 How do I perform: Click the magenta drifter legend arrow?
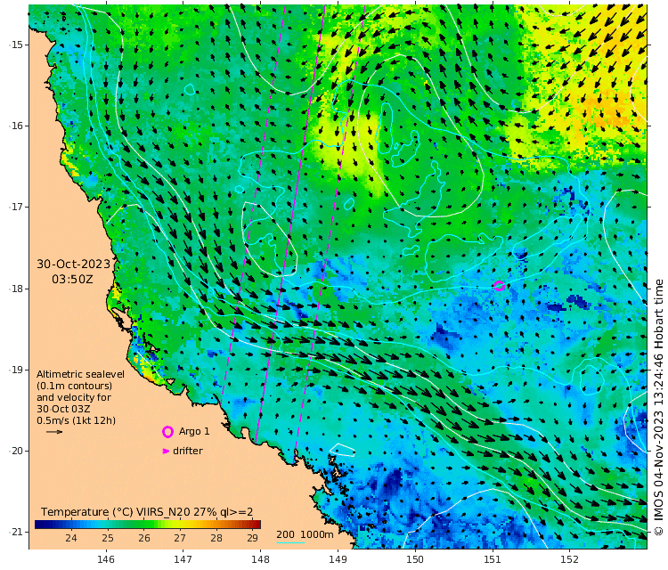(x=166, y=452)
